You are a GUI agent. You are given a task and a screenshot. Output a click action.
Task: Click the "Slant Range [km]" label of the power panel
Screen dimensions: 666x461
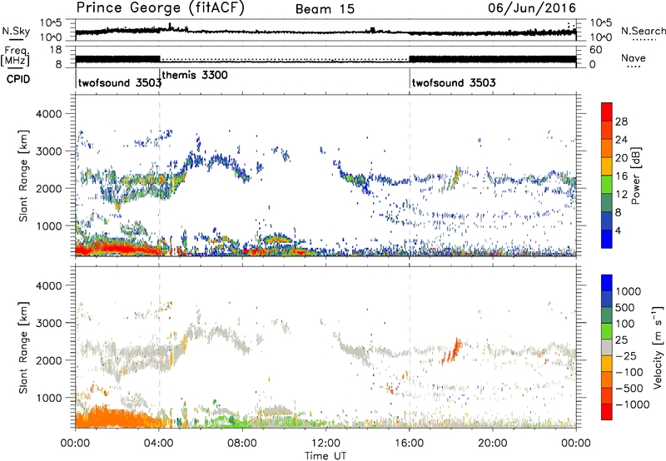pos(23,176)
